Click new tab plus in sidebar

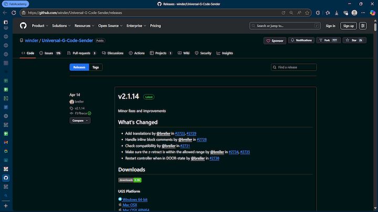pos(6,206)
